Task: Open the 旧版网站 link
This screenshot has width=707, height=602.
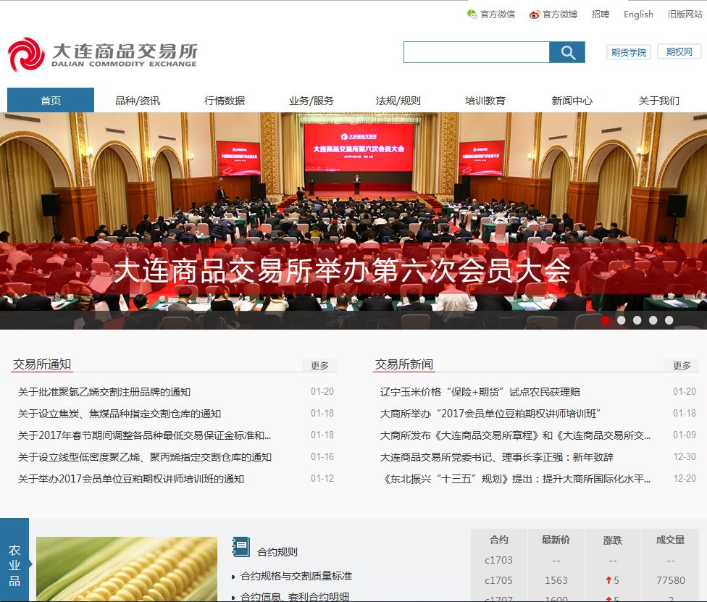Action: [685, 14]
